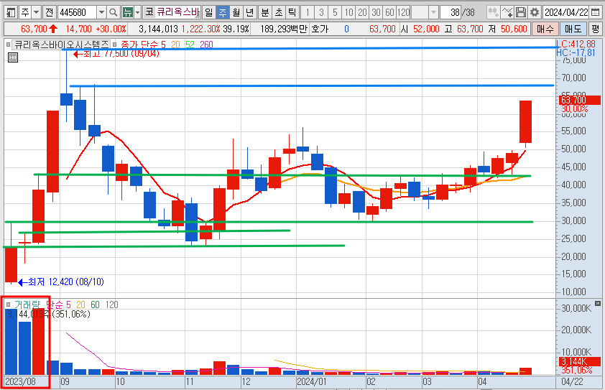Click the 최저 12,420 (08/10) low label
Viewport: 605px width, 390px height.
[x=61, y=282]
